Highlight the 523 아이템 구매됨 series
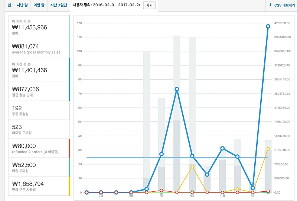 39,129
